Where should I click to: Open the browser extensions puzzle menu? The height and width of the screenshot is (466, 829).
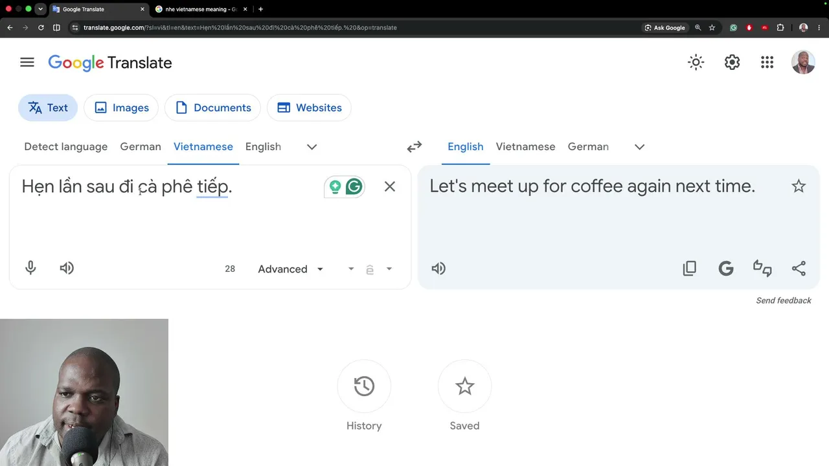(x=780, y=28)
